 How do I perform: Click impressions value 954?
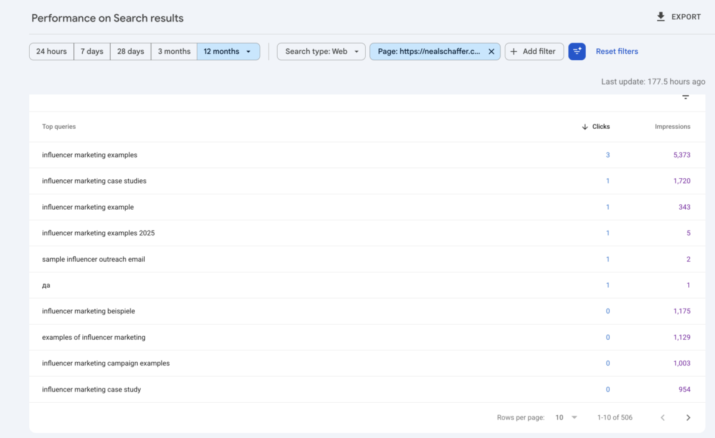click(x=685, y=390)
